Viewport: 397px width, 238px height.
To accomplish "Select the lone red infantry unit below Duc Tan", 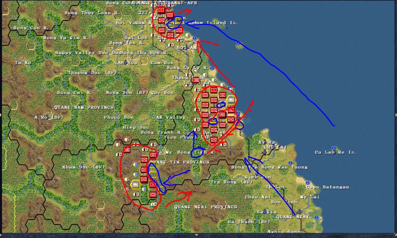I will pyautogui.click(x=214, y=140).
